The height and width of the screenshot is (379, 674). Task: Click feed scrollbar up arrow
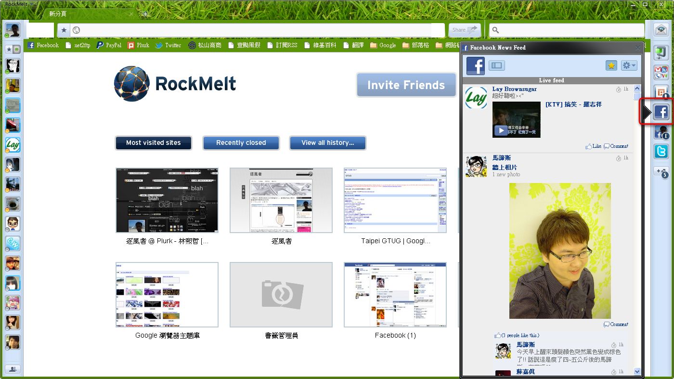[637, 89]
